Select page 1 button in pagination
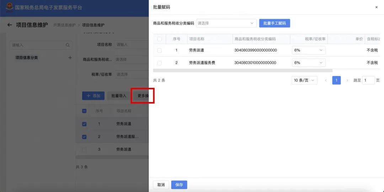This screenshot has width=384, height=192. point(336,80)
